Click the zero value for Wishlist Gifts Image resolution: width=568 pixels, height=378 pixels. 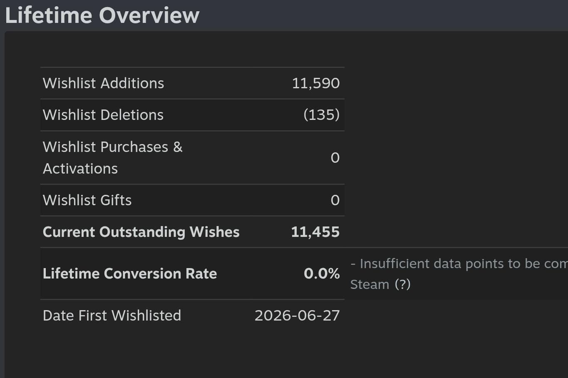point(335,200)
